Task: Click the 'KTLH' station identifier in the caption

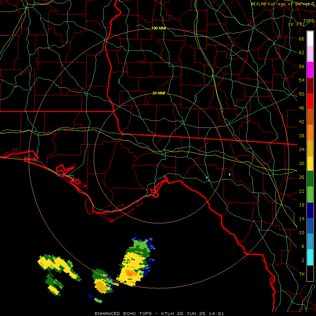Action: 168,314
